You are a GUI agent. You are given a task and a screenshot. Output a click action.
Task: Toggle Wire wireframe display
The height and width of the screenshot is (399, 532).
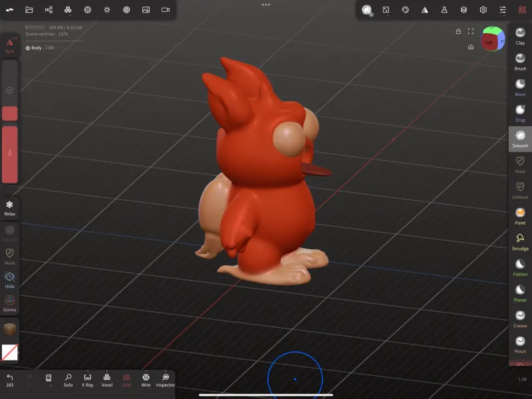point(146,380)
